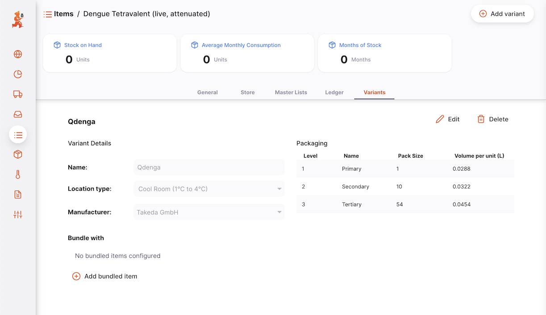
Task: Expand the Manufacturer dropdown
Action: point(209,213)
